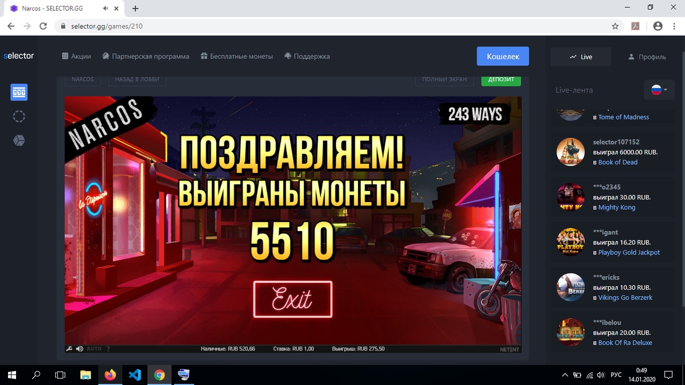
Task: Open Book Of Ra Deluxe link
Action: click(x=625, y=343)
